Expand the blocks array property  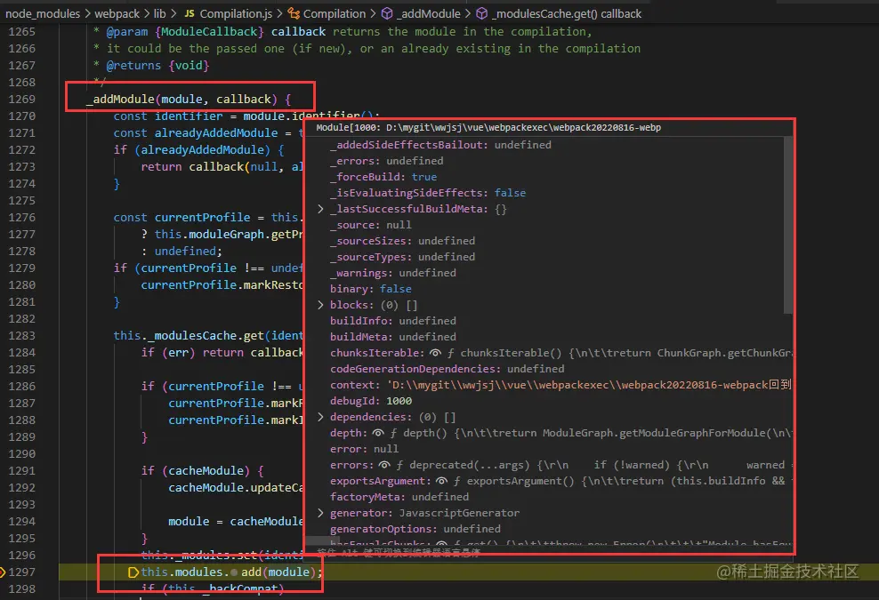click(x=320, y=305)
